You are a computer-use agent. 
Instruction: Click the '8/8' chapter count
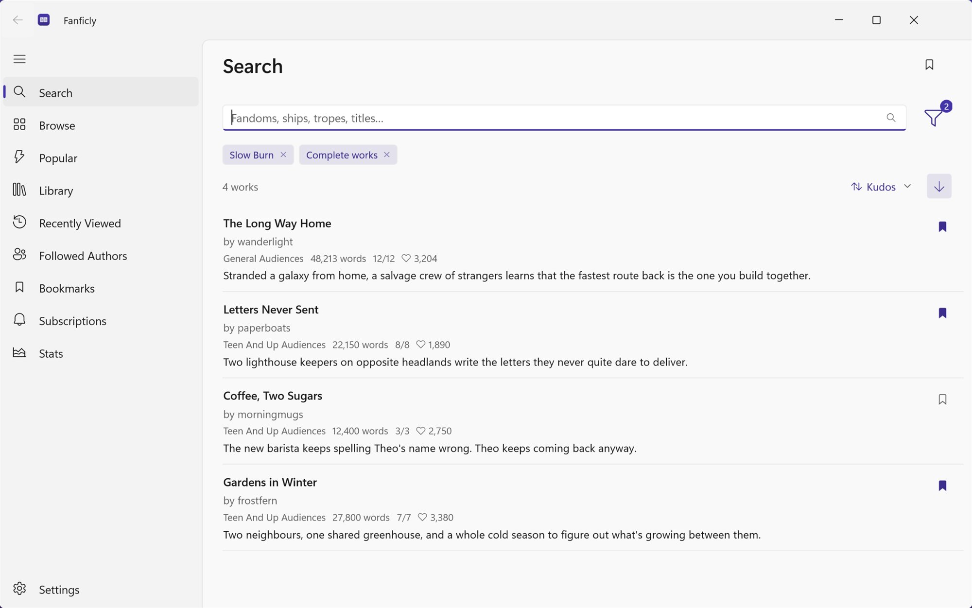tap(402, 345)
